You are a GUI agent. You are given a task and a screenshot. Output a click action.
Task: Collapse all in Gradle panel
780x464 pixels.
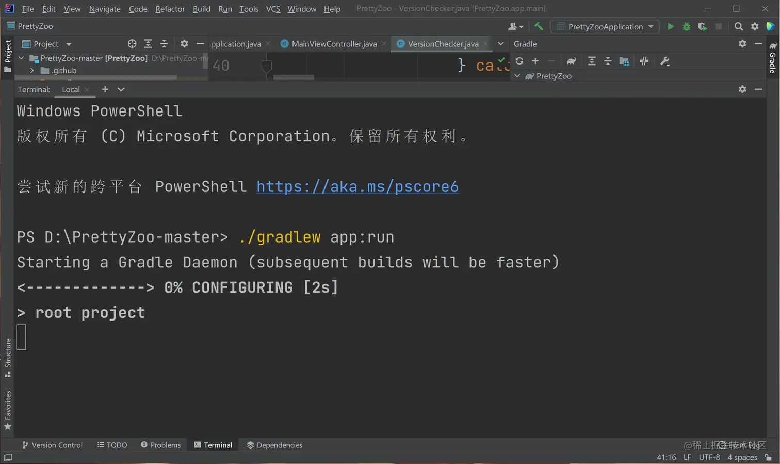tap(608, 61)
